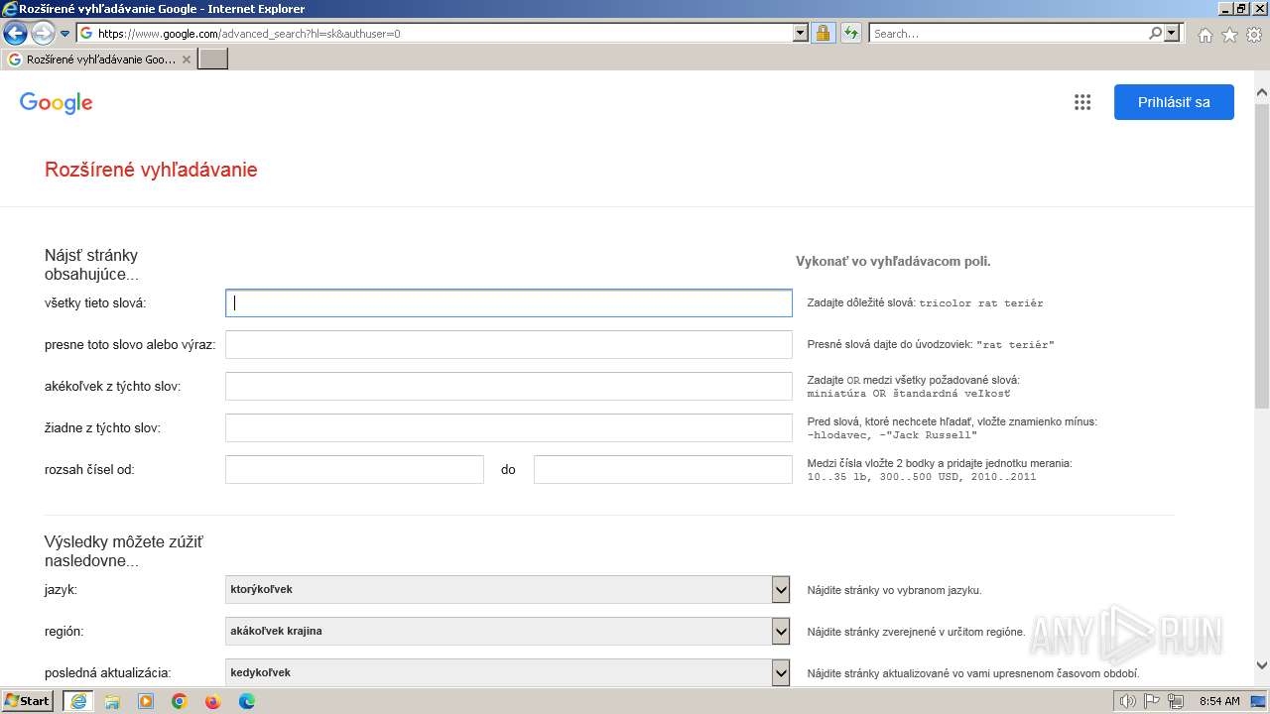1270x714 pixels.
Task: Launch Edge from the taskbar
Action: pos(247,701)
